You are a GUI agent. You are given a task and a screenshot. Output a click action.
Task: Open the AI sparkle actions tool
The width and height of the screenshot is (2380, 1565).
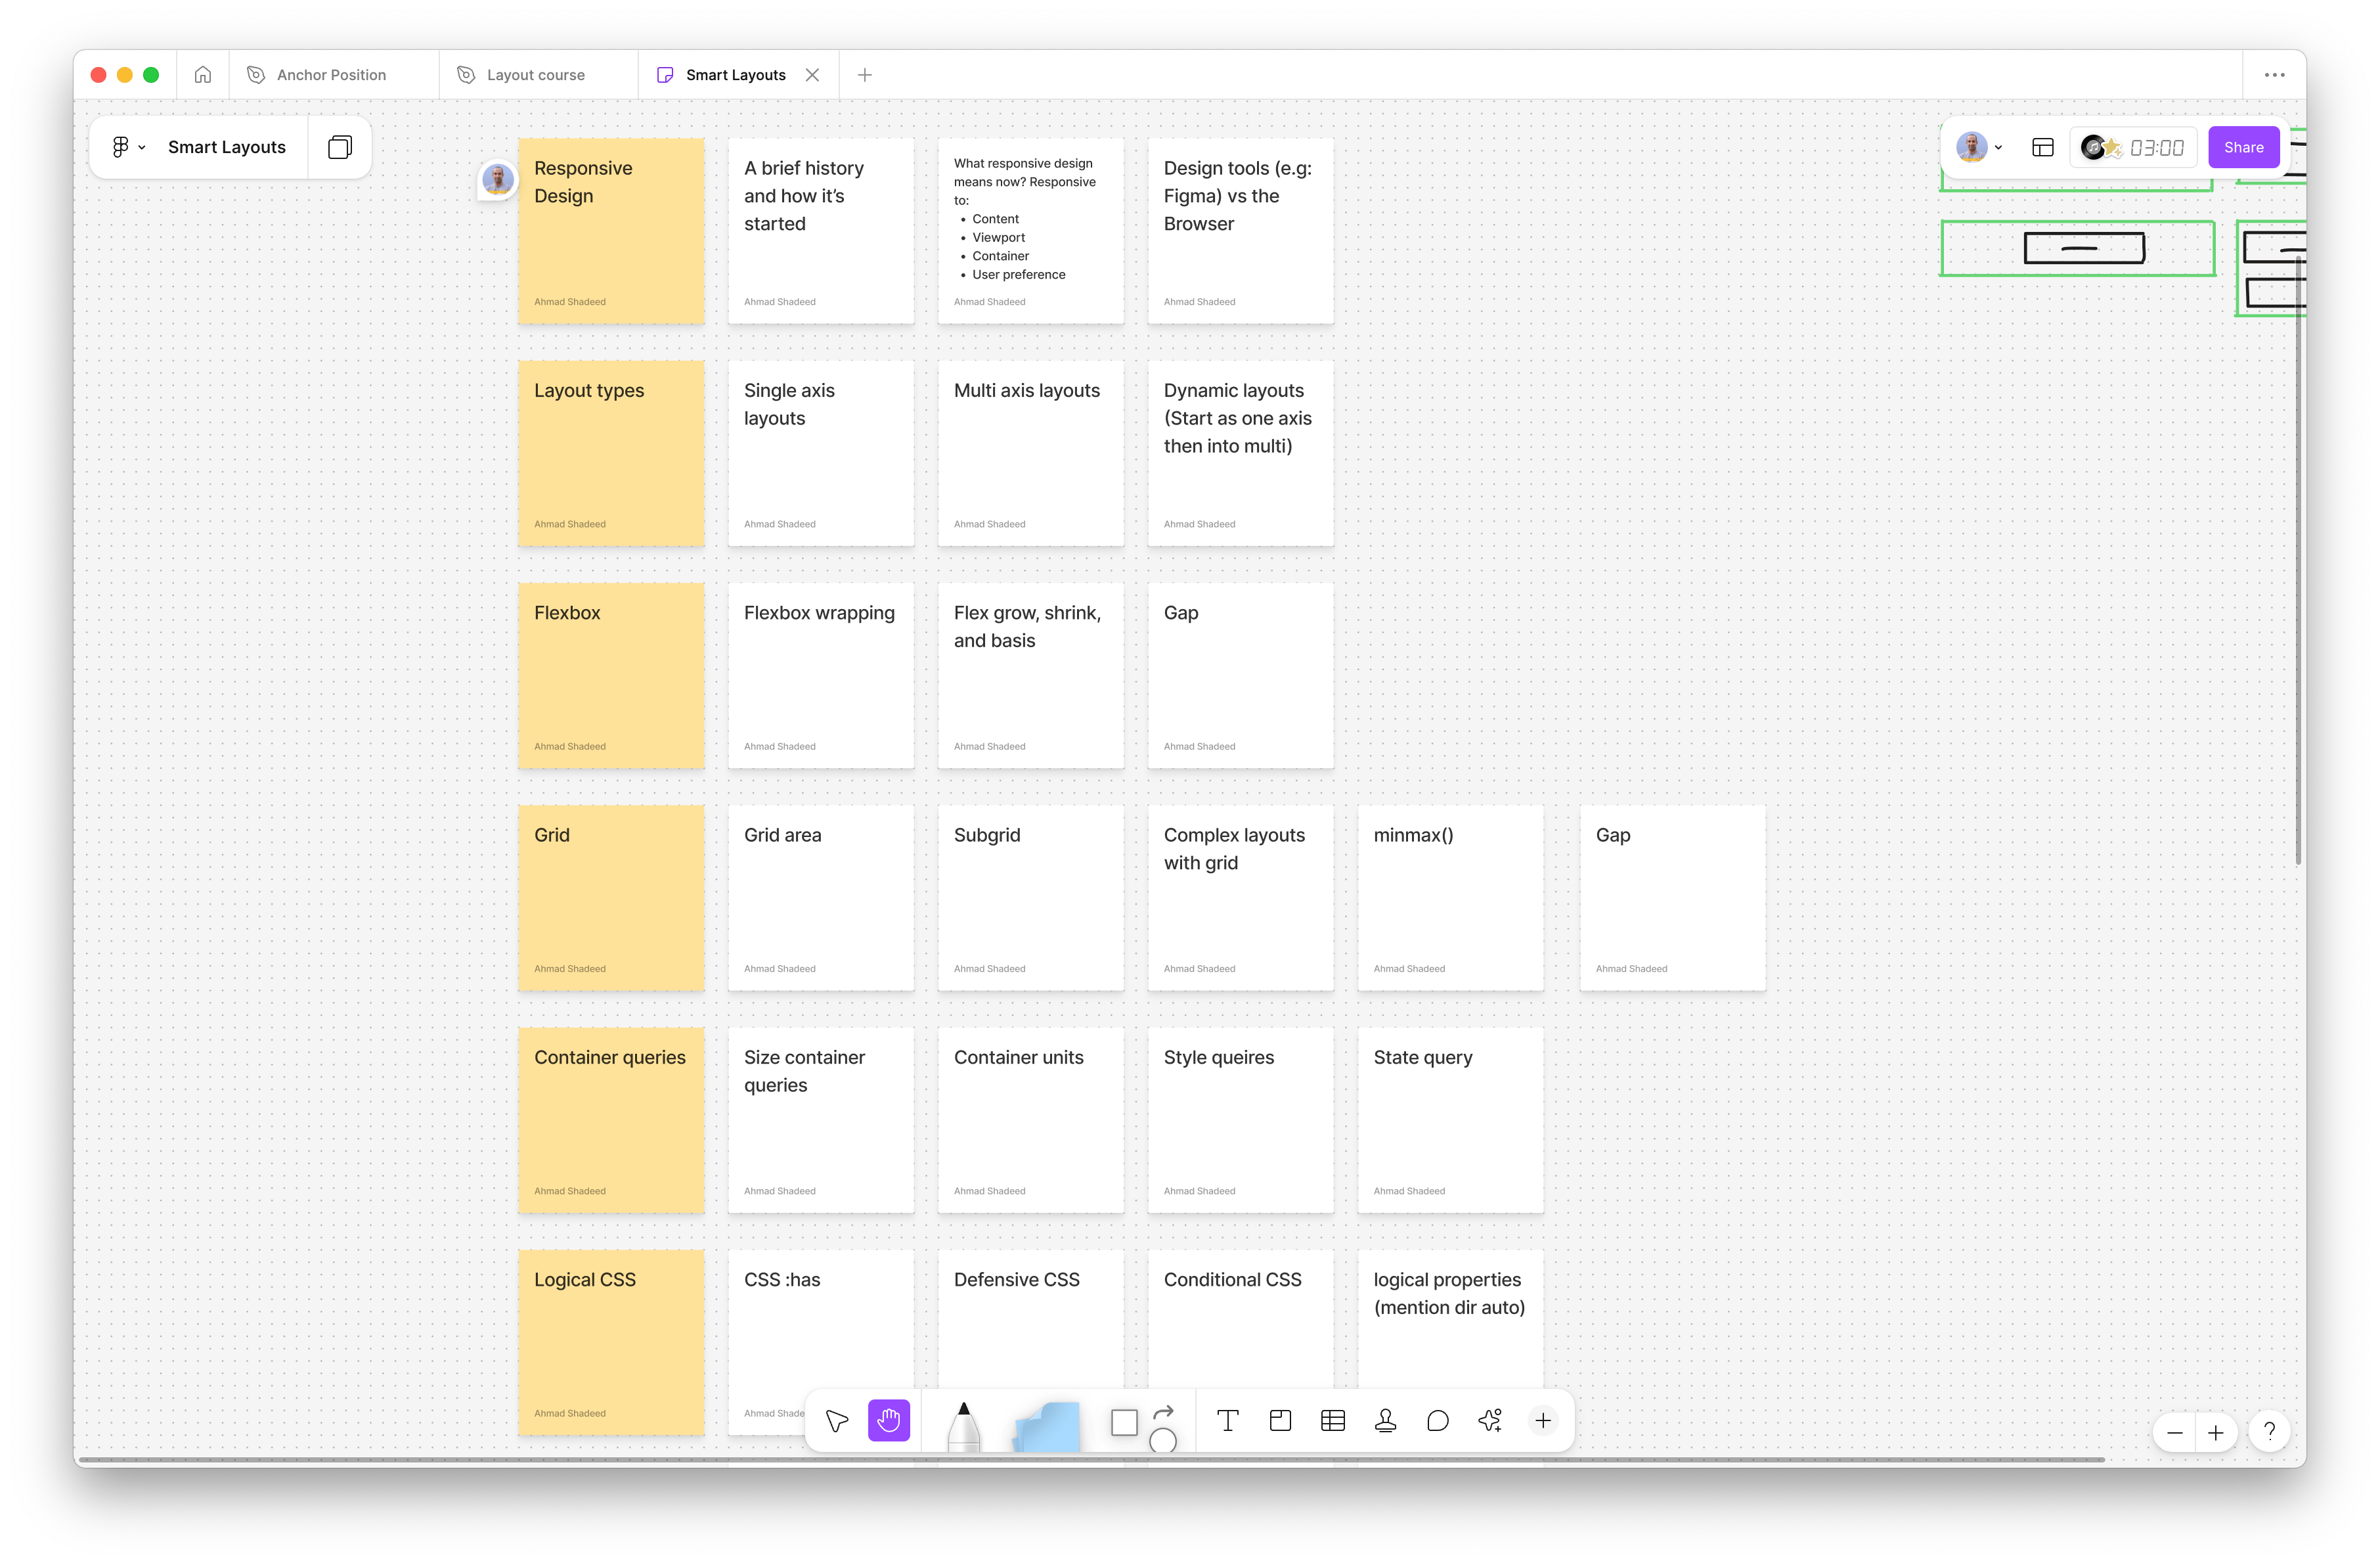coord(1490,1421)
